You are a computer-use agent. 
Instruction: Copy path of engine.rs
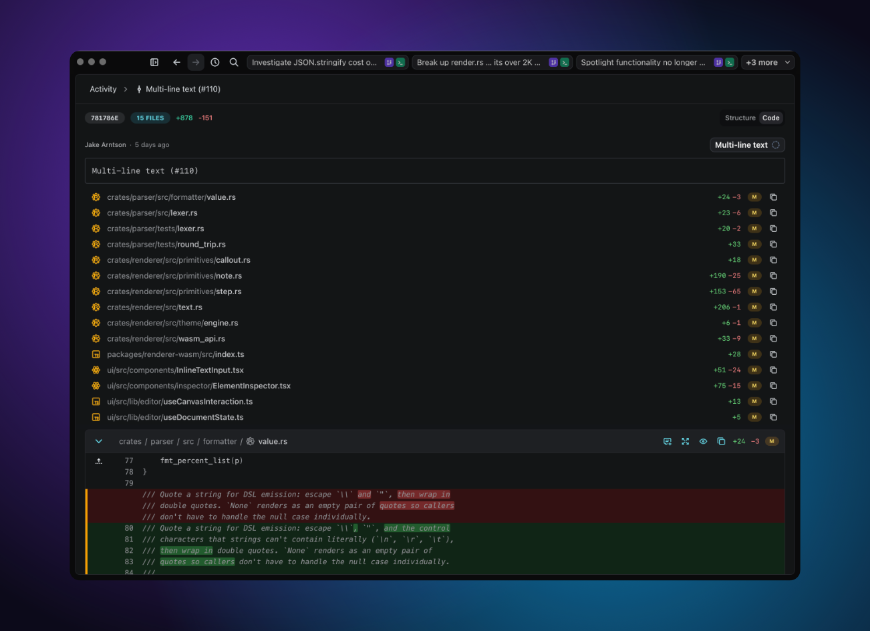click(x=773, y=323)
